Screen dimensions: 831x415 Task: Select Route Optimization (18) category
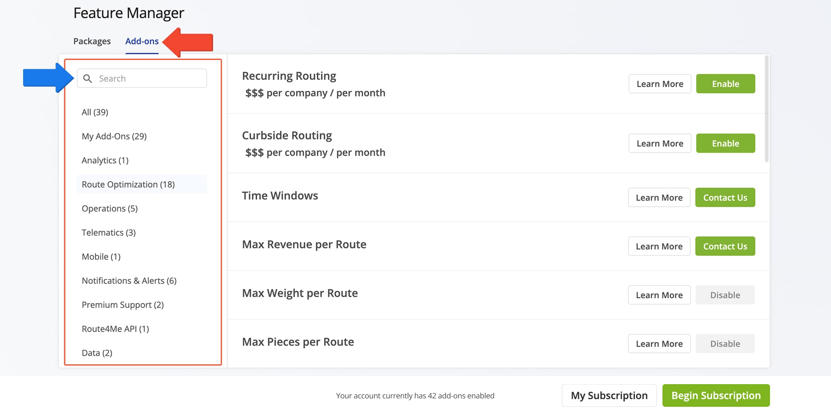coord(128,184)
